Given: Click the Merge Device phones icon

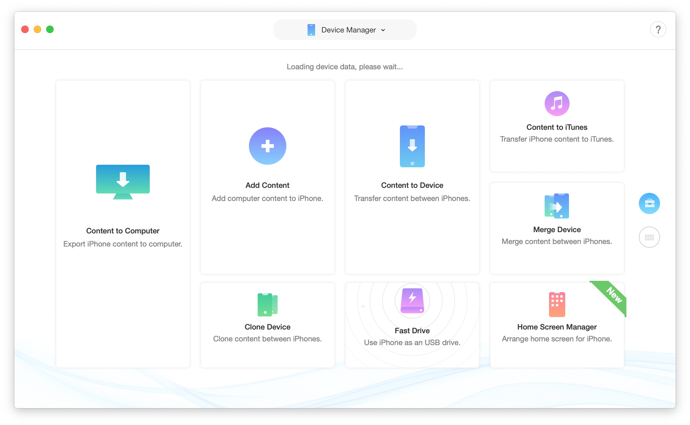Looking at the screenshot, I should coord(557,206).
